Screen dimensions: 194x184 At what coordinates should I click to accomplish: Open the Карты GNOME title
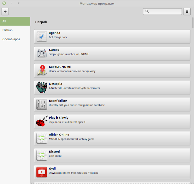point(60,67)
